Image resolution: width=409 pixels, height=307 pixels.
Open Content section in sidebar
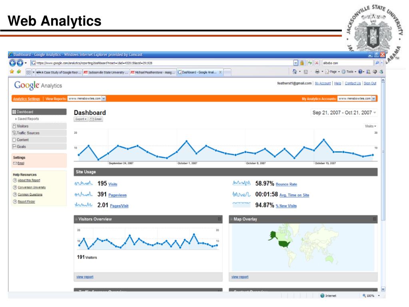(x=39, y=140)
